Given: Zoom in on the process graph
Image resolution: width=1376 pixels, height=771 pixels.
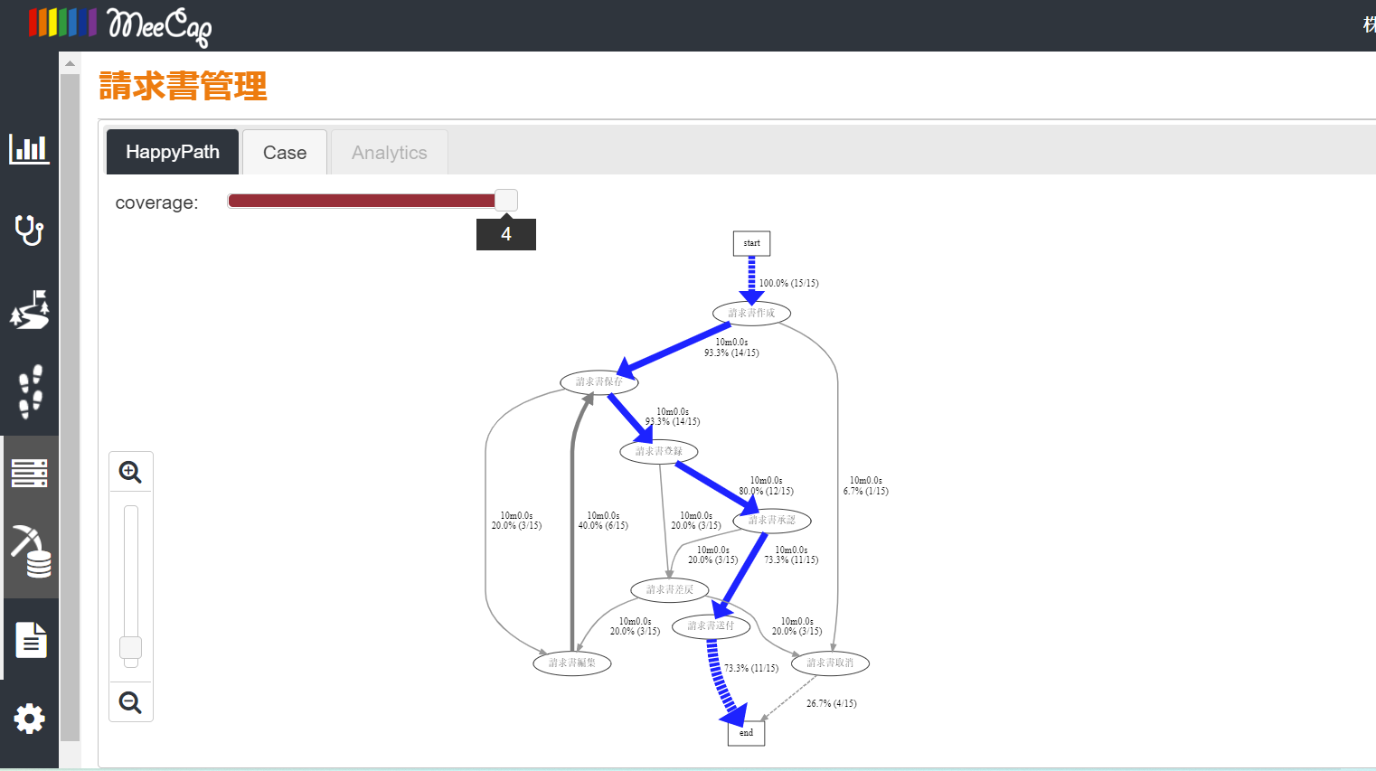Looking at the screenshot, I should [130, 471].
